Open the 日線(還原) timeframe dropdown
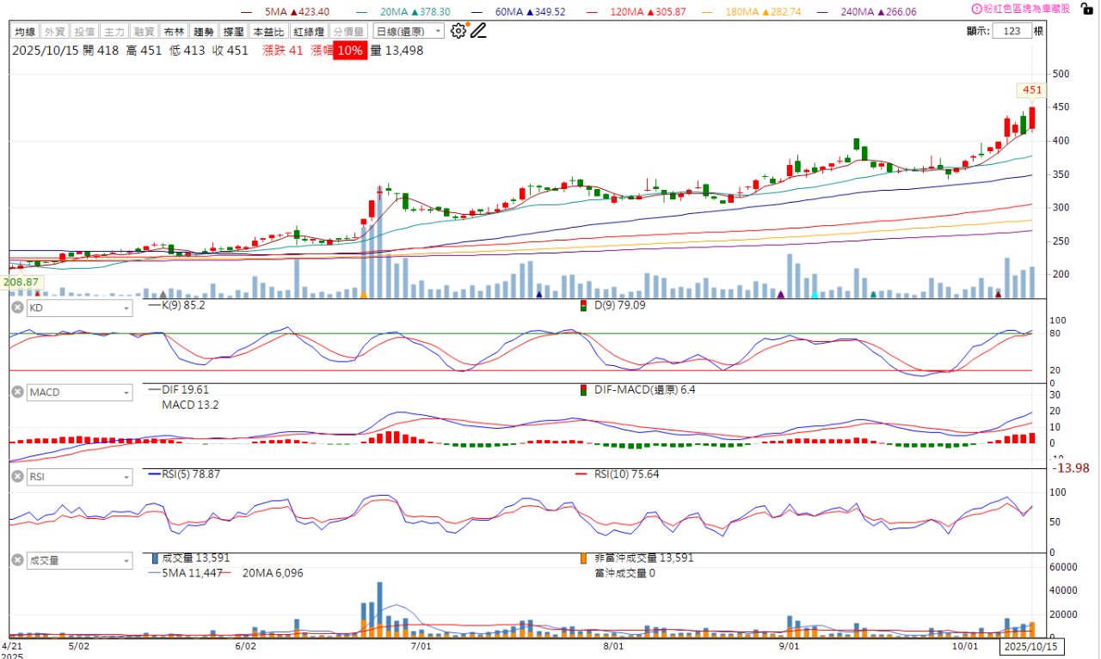This screenshot has width=1101, height=659. point(409,31)
